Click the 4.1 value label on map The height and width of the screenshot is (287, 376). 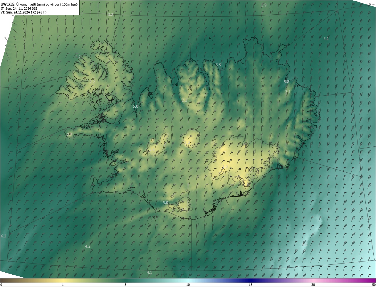click(x=150, y=272)
